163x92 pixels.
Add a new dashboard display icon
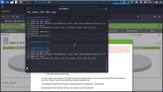pos(157,43)
